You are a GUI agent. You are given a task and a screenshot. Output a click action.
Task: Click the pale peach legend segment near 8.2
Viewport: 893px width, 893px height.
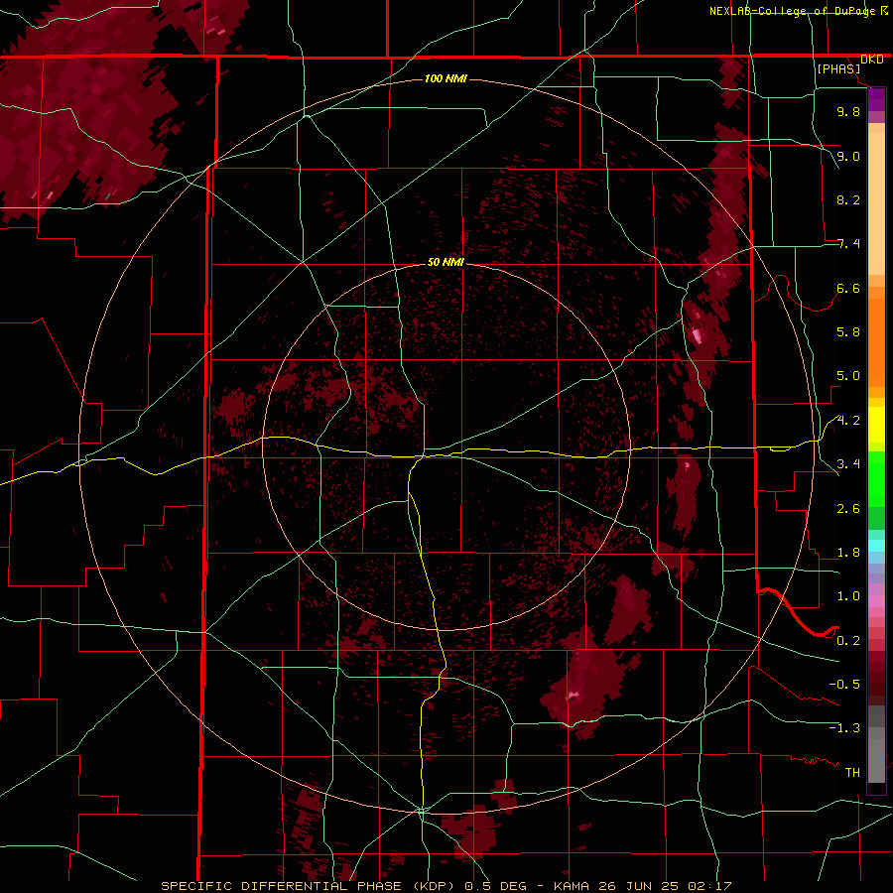pos(876,203)
